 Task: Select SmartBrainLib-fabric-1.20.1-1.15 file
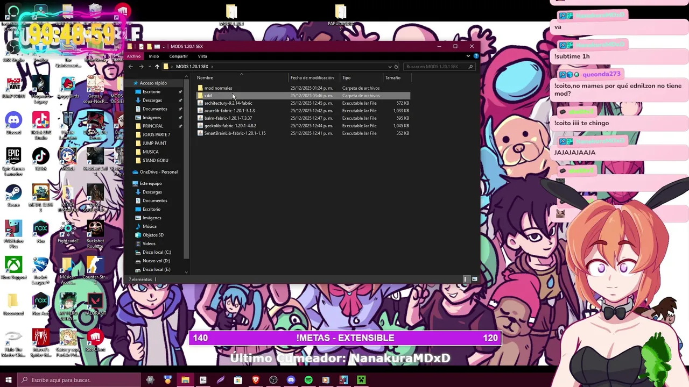click(303, 133)
